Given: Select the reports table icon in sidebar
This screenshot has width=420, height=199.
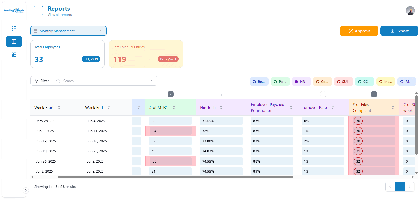Looking at the screenshot, I should point(14,42).
